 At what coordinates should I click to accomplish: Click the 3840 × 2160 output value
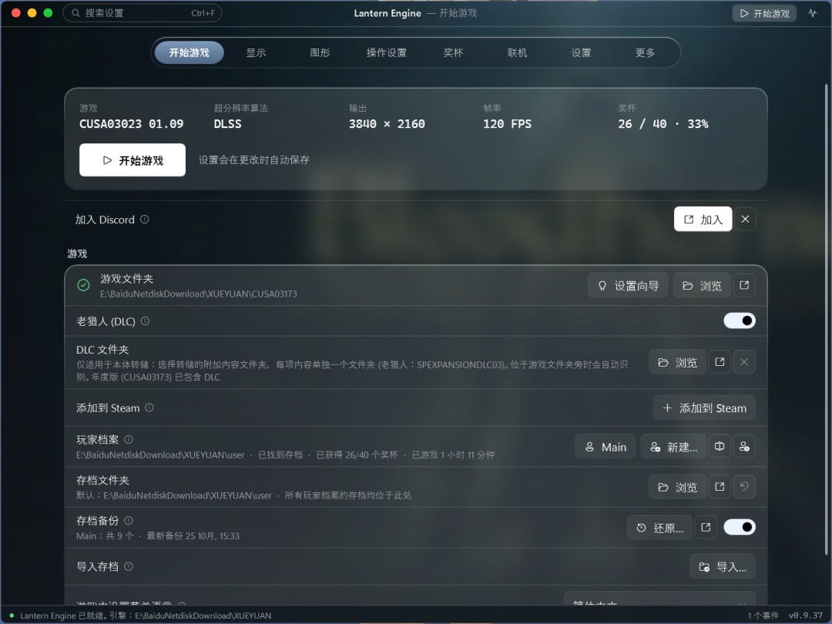tap(387, 123)
